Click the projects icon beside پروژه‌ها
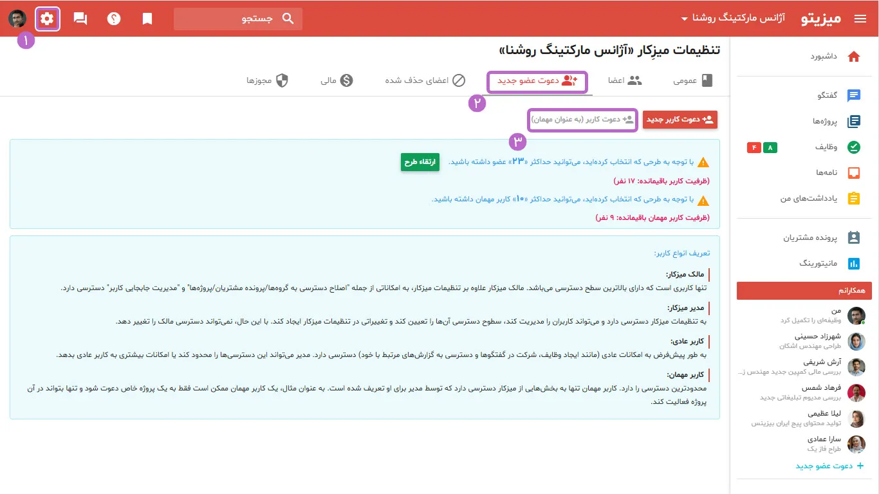Screen dimensions: 879x494 click(x=854, y=122)
